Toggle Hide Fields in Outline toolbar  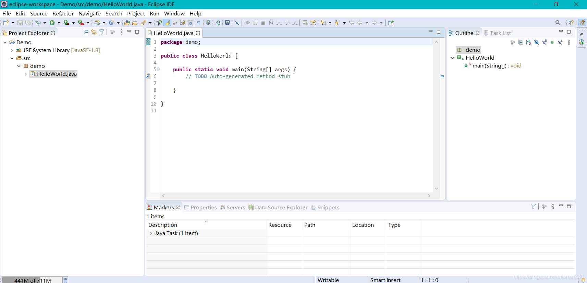(536, 42)
